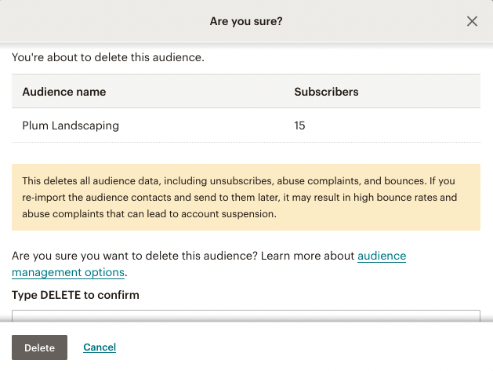Focus the DELETE confirmation text field
This screenshot has width=493, height=371.
(245, 316)
